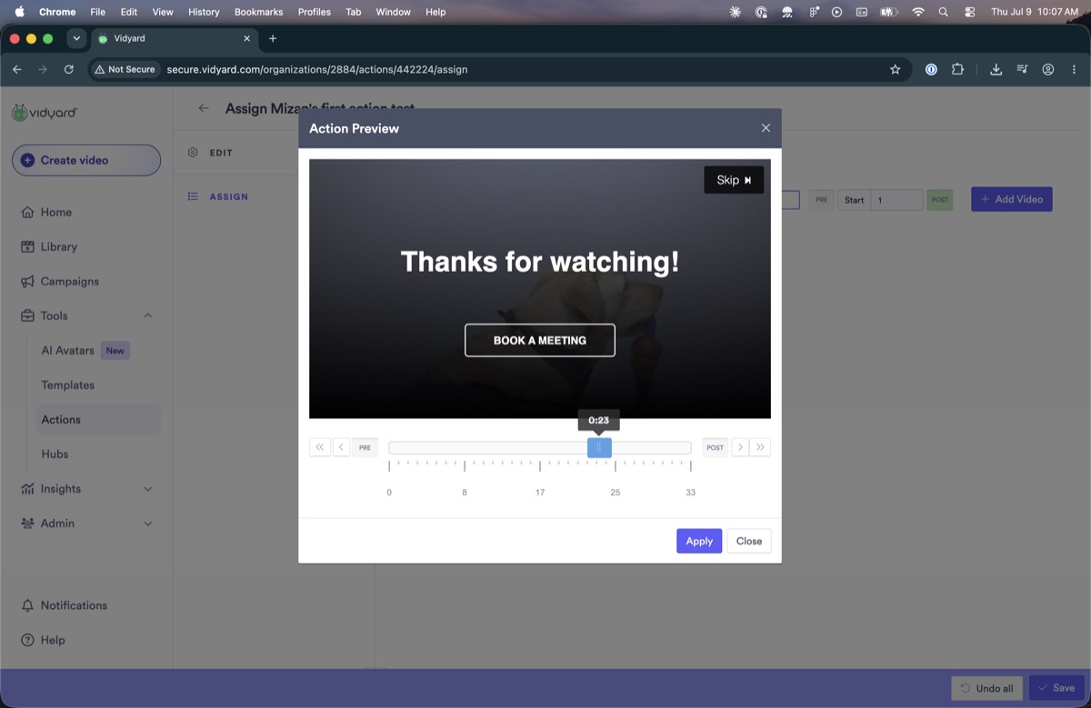Open the Bookmarks menu
The height and width of the screenshot is (708, 1091).
point(258,12)
